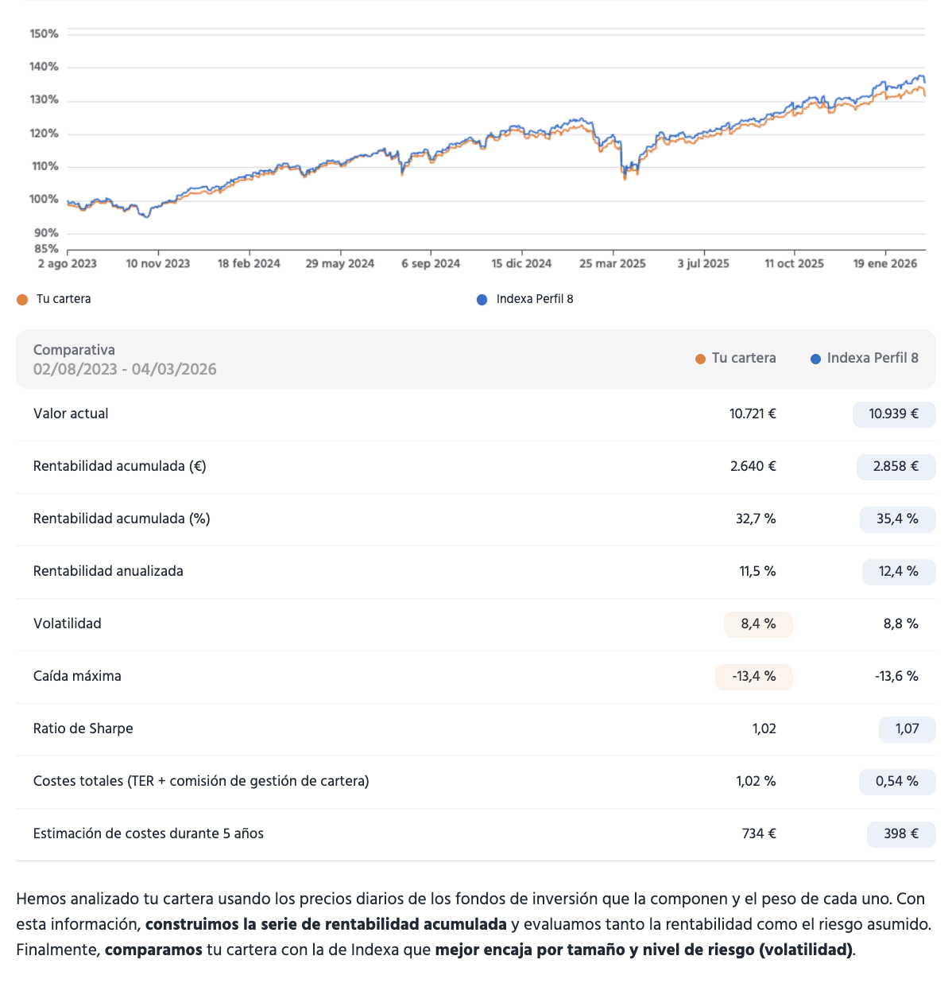Click the highlighted -13,4 % max drawdown value

pos(753,676)
